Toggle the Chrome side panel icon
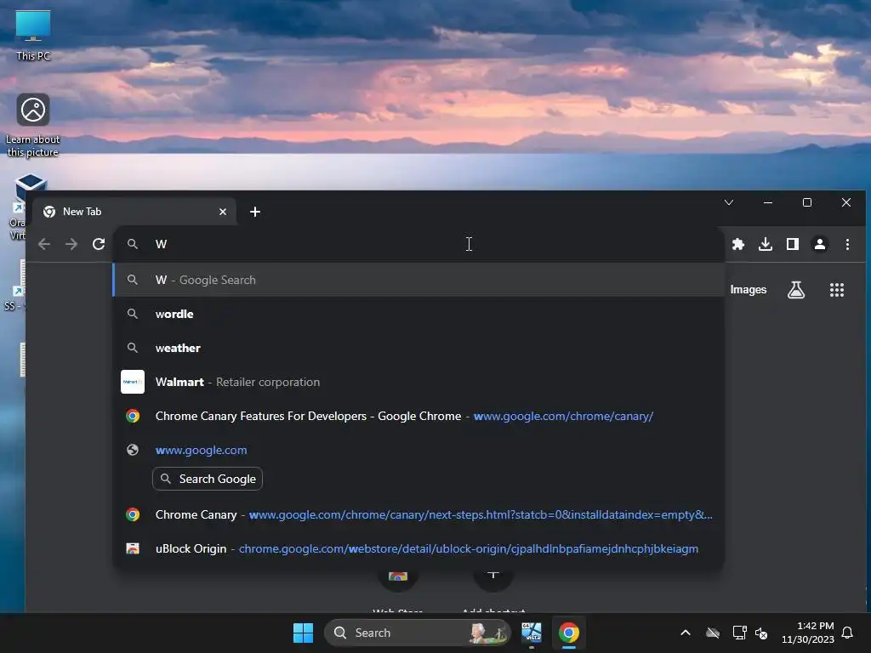The image size is (871, 653). coord(793,244)
